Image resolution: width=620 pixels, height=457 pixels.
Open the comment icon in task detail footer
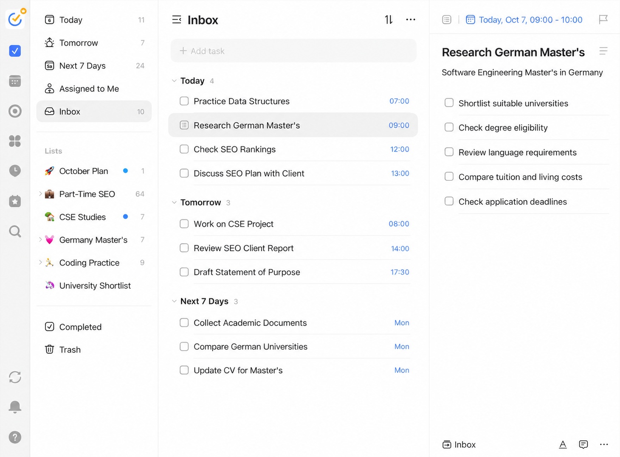coord(583,444)
